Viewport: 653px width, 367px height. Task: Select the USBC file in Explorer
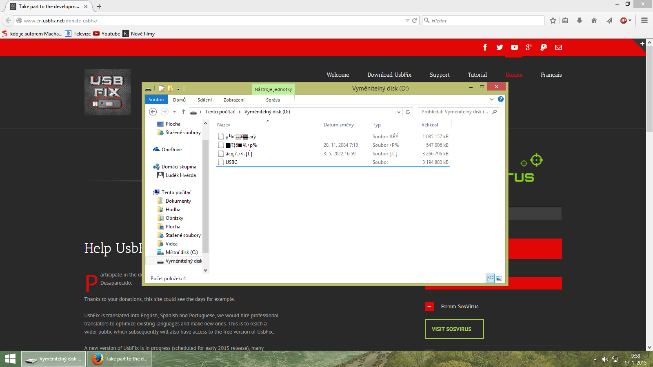(333, 162)
